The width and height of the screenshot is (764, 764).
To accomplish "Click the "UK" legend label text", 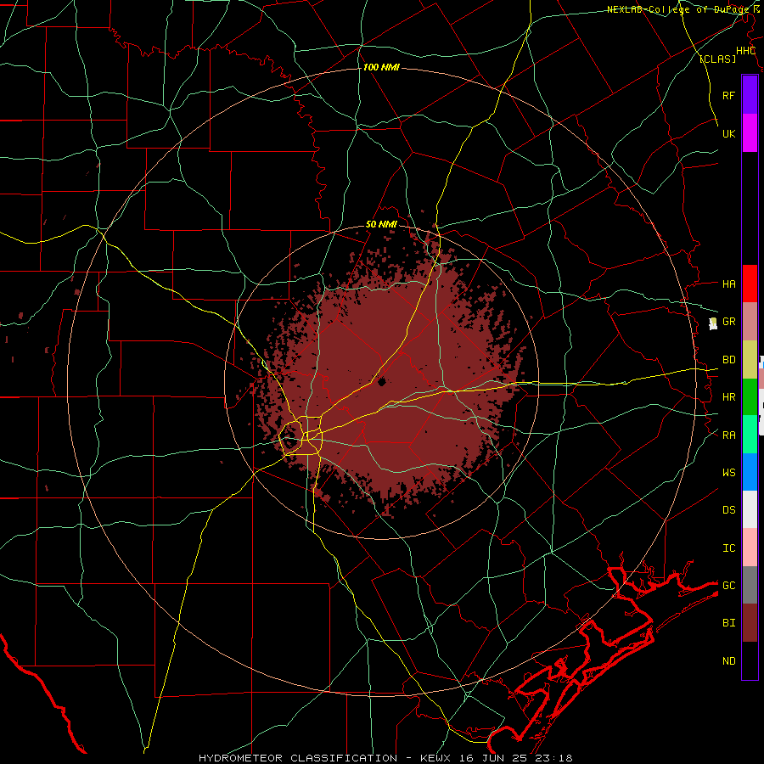I will coord(728,133).
